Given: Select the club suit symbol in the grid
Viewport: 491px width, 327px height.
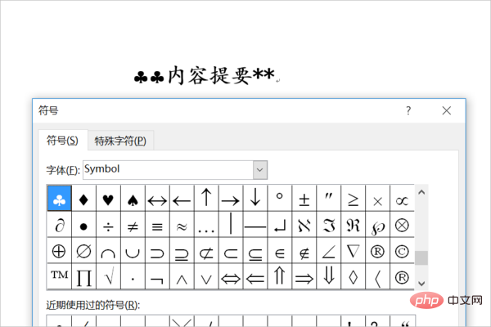Looking at the screenshot, I should (59, 199).
